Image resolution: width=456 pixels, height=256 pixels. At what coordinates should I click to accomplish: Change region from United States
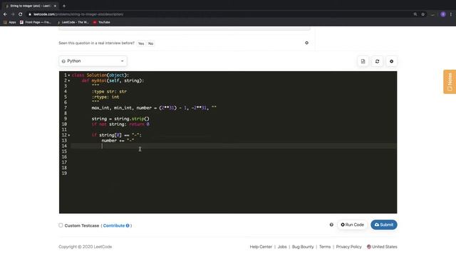pyautogui.click(x=382, y=247)
